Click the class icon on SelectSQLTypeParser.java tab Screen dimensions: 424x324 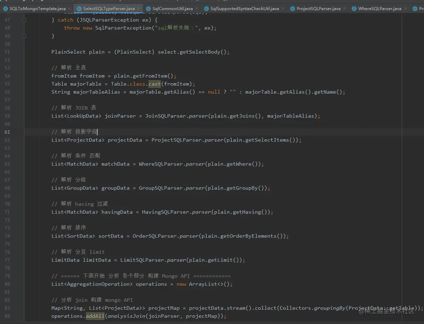[x=79, y=8]
